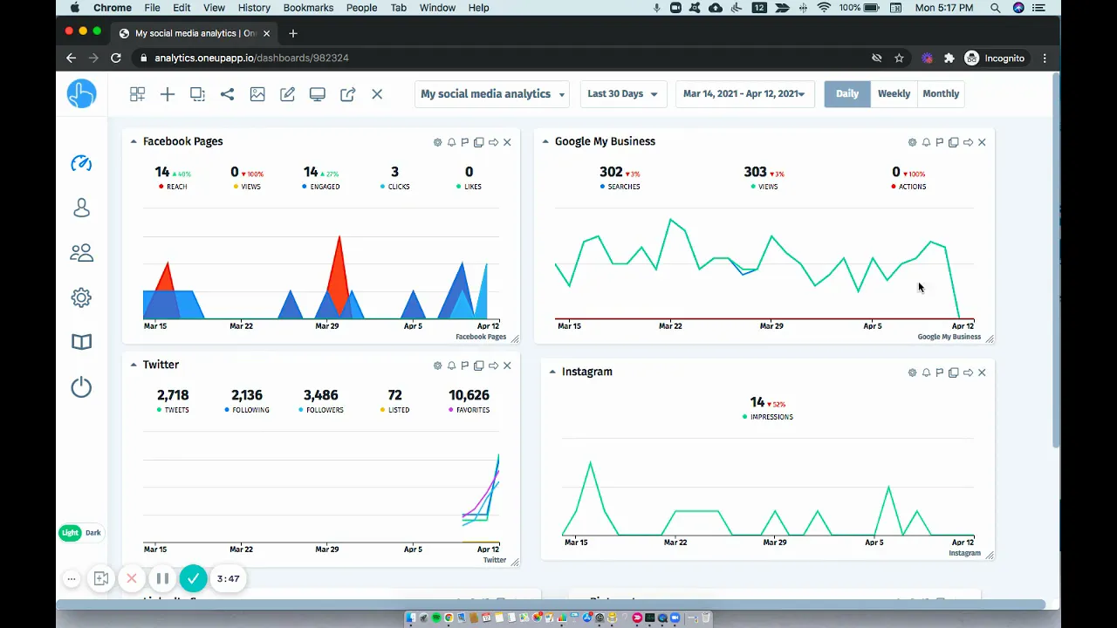Open the settings gear in sidebar
This screenshot has width=1117, height=628.
pos(81,297)
